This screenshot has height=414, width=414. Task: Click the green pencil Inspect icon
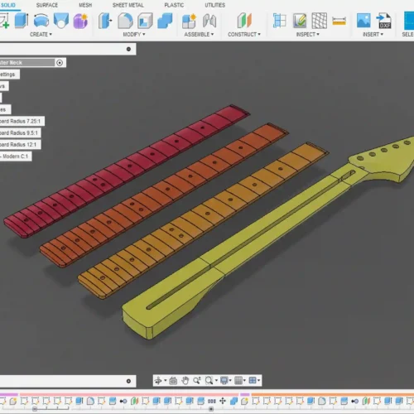pos(300,21)
